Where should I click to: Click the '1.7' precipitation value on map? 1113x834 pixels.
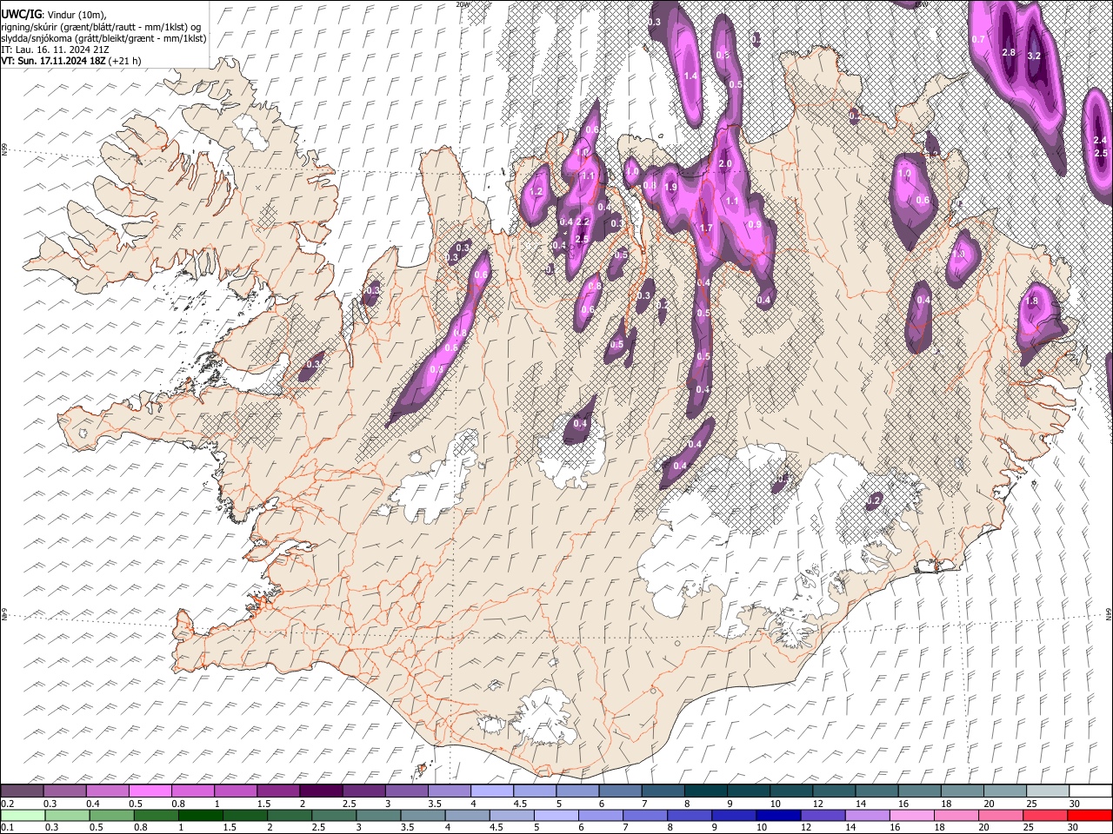pos(706,228)
